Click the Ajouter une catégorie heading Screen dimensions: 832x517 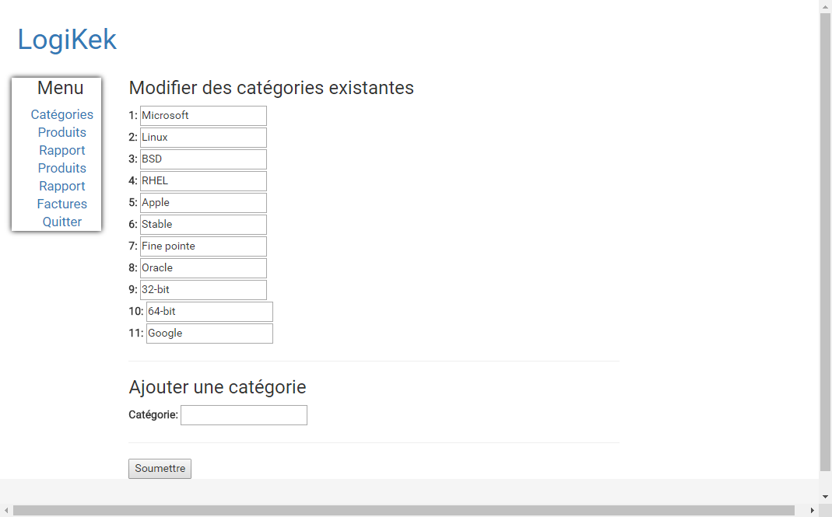pyautogui.click(x=217, y=387)
